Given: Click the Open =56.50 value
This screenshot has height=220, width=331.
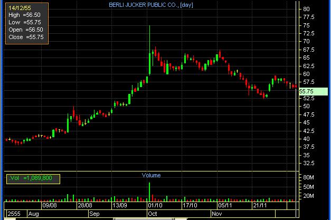Looking at the screenshot, I should coord(26,30).
